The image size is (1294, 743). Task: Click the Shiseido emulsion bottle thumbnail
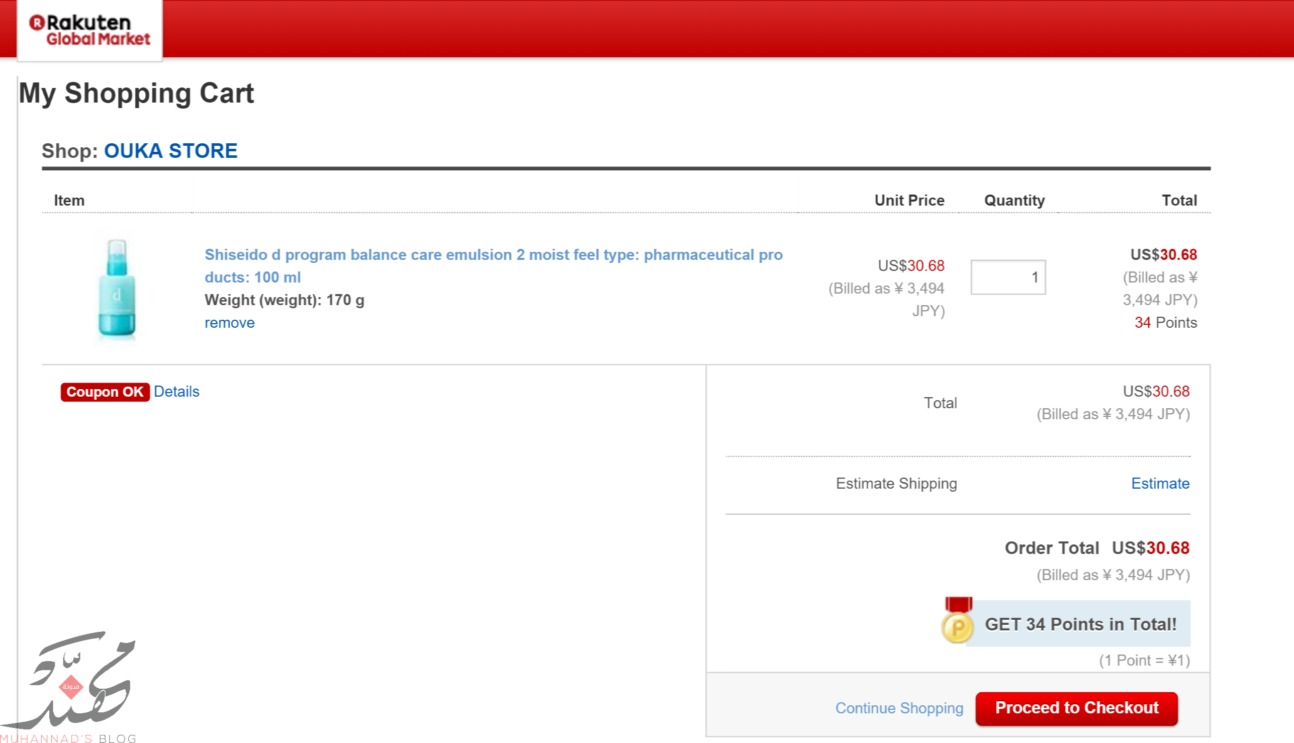point(117,288)
